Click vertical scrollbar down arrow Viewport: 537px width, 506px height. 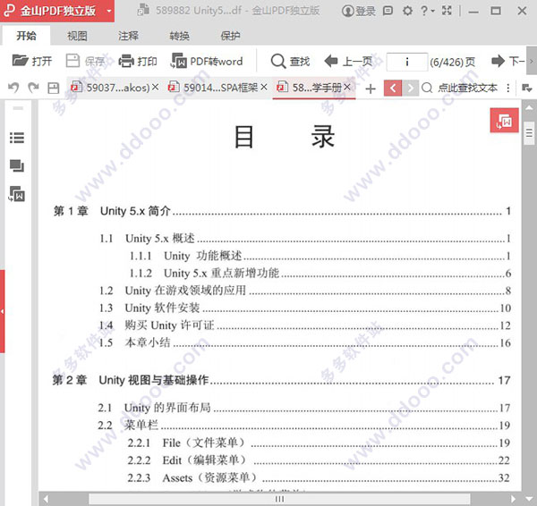pos(529,499)
